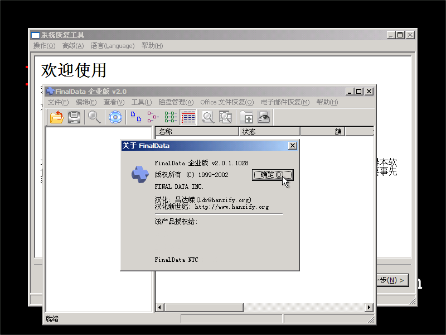The width and height of the screenshot is (446, 335).
Task: Click the FinalData title bar app icon
Action: tap(50, 91)
